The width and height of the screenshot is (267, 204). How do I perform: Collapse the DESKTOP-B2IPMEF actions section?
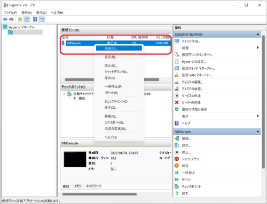[258, 34]
